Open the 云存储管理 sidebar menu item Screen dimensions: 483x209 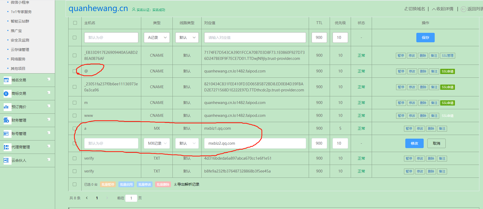pos(20,50)
